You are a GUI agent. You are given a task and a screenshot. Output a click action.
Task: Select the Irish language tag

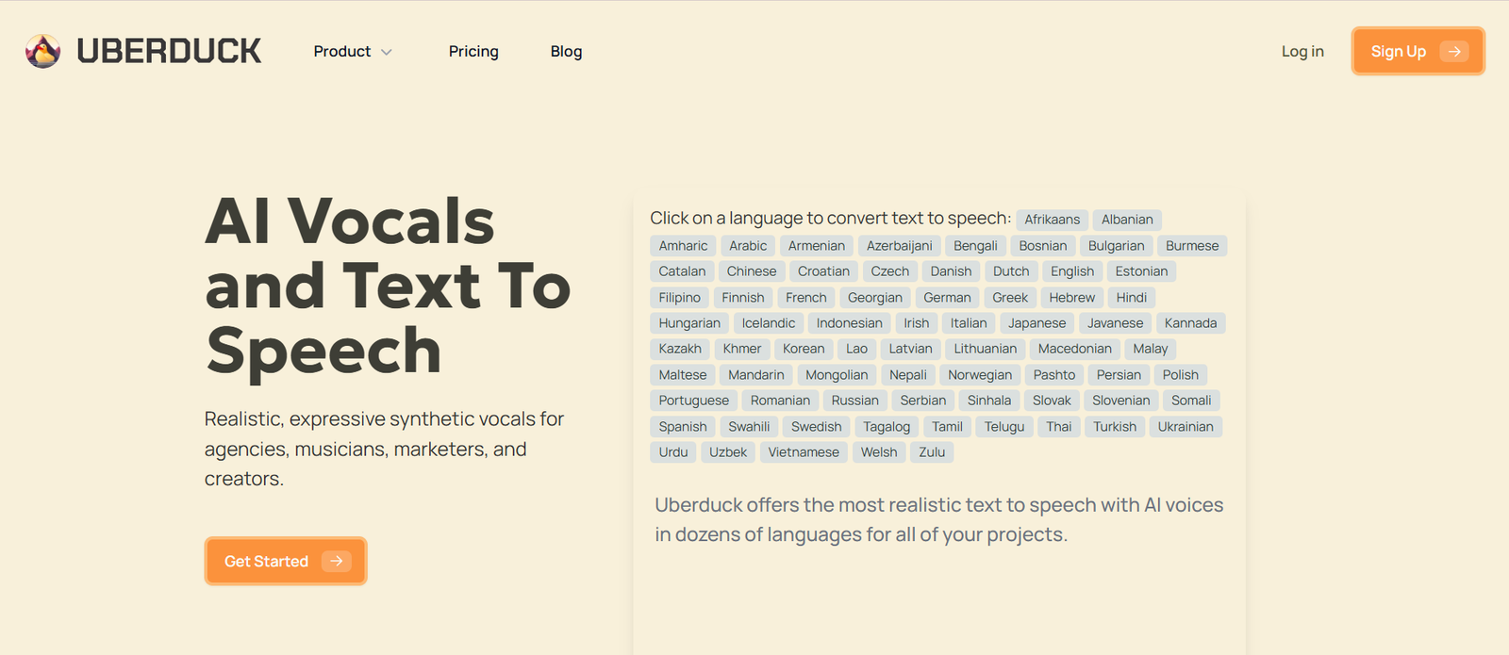pyautogui.click(x=916, y=323)
